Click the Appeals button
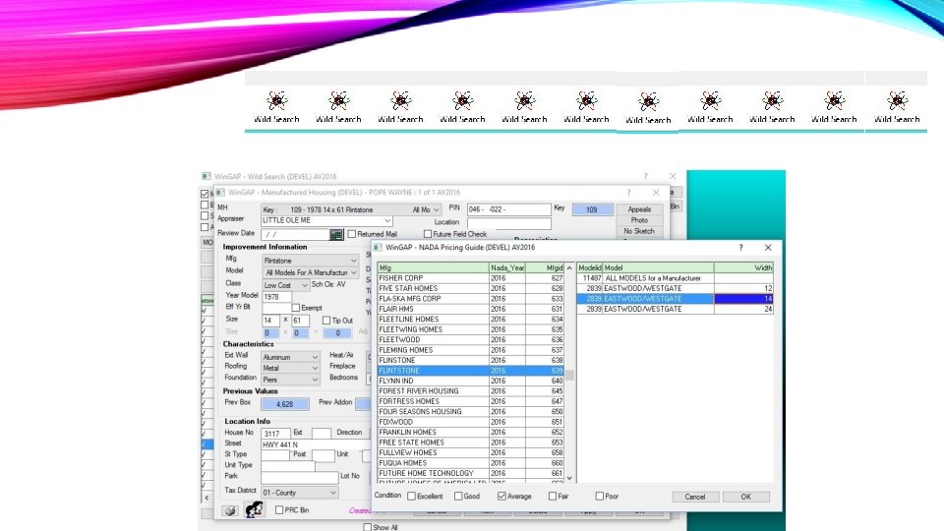The image size is (944, 531). pos(639,209)
